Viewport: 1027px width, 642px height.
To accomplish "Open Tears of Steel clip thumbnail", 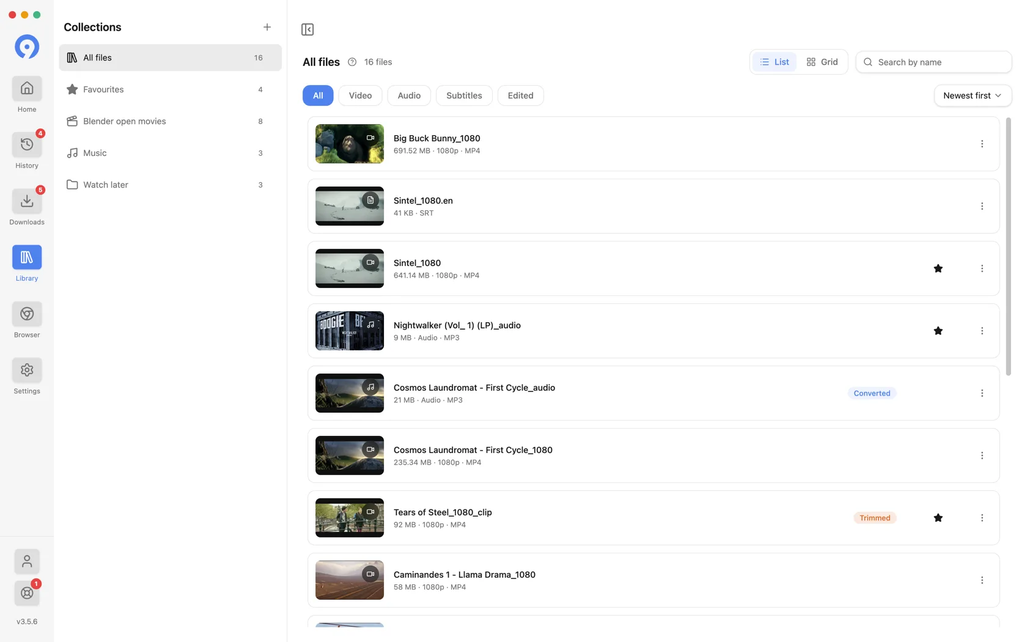I will 350,518.
